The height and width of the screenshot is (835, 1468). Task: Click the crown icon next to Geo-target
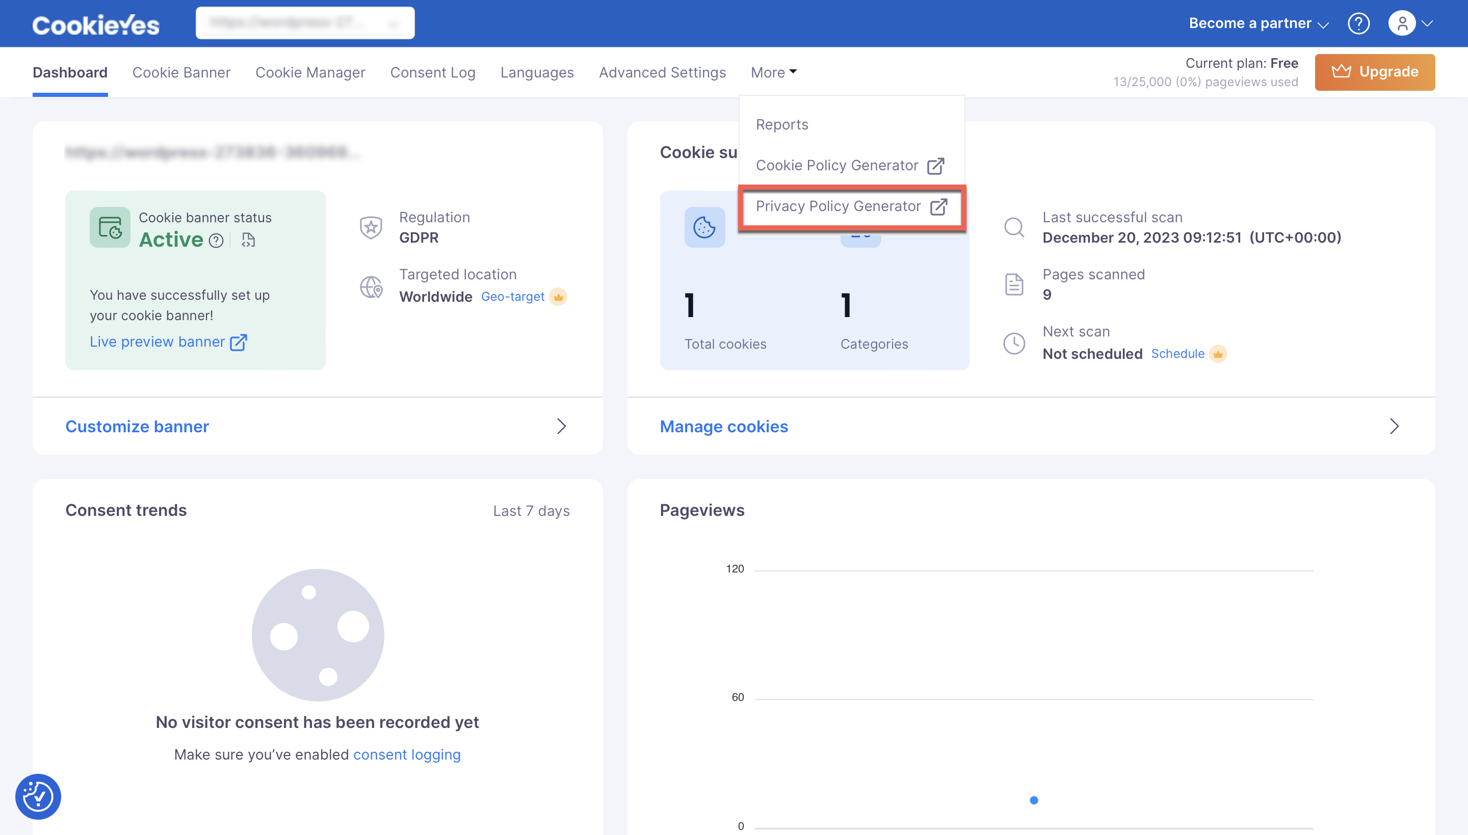pyautogui.click(x=558, y=297)
